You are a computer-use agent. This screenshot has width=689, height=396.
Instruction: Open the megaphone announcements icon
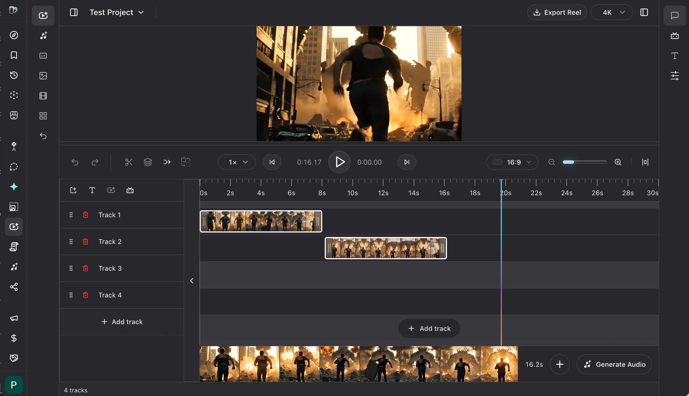(14, 318)
